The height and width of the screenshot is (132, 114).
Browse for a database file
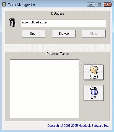(x=64, y=34)
